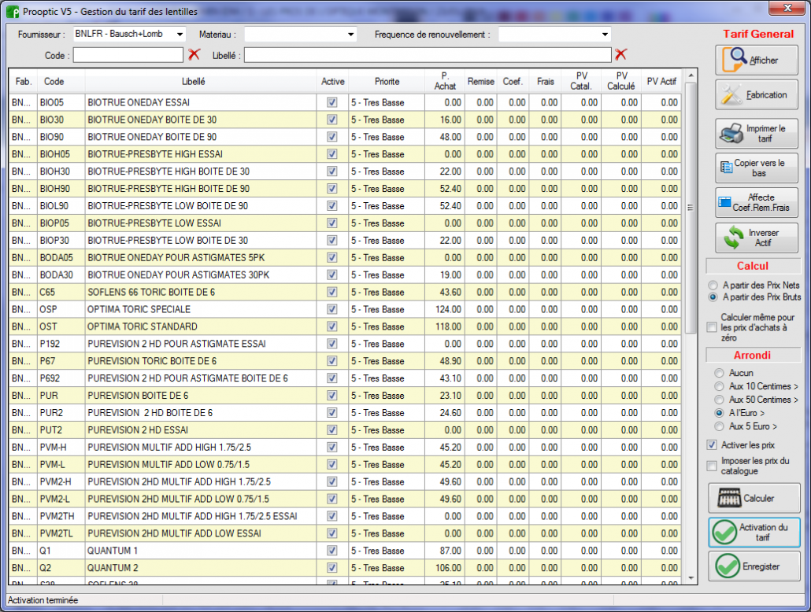Click Activation terminée status bar text
This screenshot has width=811, height=612.
pos(43,600)
